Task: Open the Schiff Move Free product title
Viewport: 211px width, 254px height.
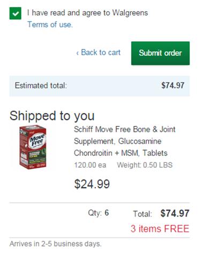Action: click(125, 141)
